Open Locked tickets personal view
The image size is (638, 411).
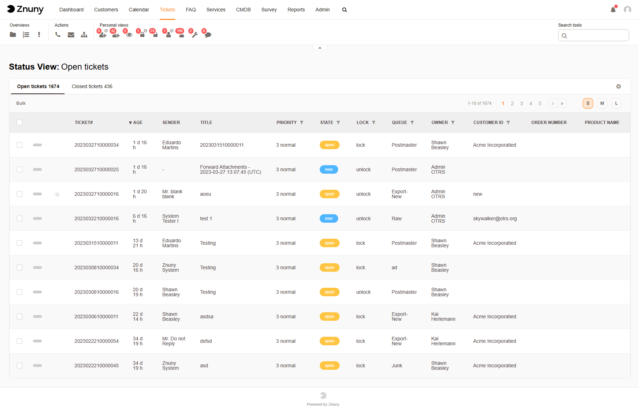[x=142, y=35]
